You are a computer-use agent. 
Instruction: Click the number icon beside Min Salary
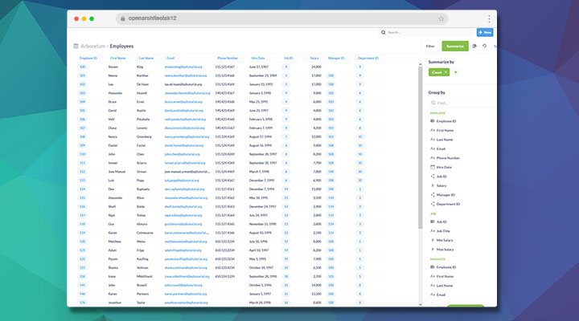pos(433,240)
